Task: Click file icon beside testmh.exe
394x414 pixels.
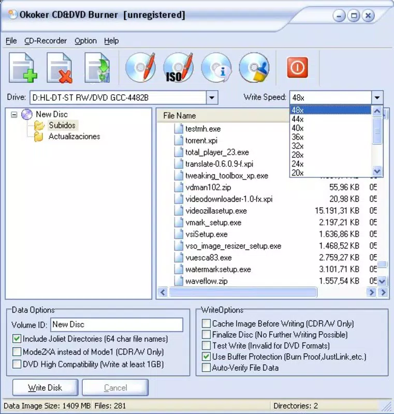Action: (179, 128)
